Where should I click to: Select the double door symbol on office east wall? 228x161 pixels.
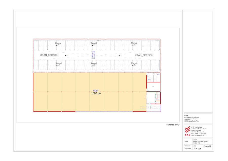[145, 97]
